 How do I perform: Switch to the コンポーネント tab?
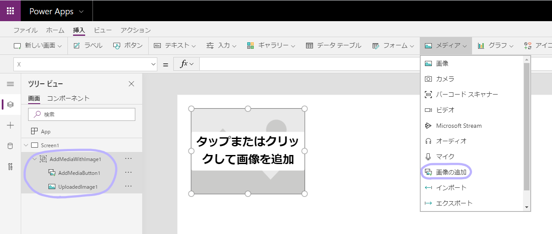click(x=68, y=98)
